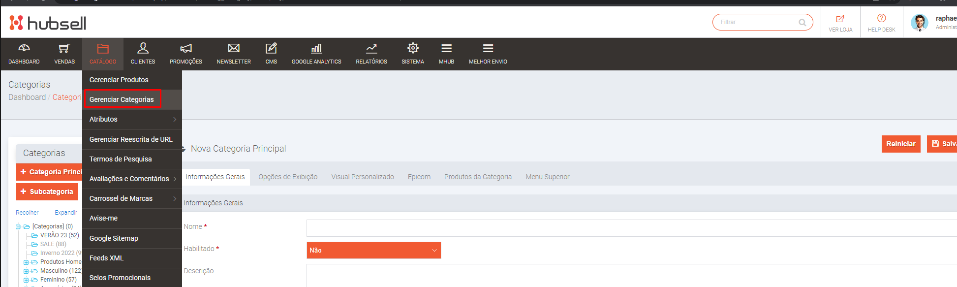Collapse the [Categorias] root tree node
957x287 pixels.
tap(18, 227)
